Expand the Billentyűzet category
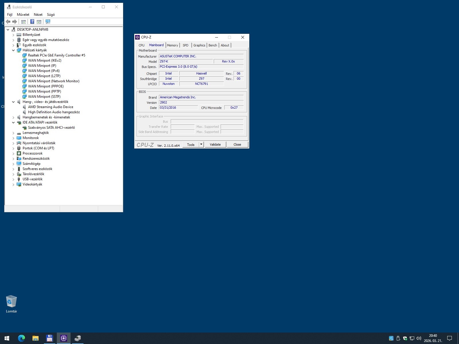 click(13, 35)
